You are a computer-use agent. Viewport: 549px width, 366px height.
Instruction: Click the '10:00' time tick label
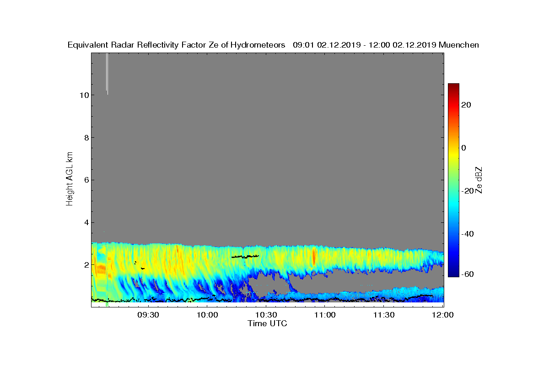[x=207, y=315]
